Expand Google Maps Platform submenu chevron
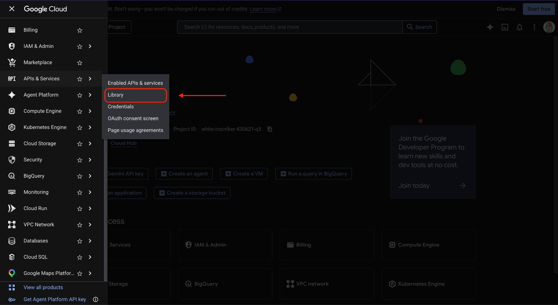The height and width of the screenshot is (305, 558). click(x=90, y=273)
